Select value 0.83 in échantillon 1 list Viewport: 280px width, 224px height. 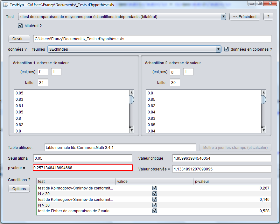[20, 99]
